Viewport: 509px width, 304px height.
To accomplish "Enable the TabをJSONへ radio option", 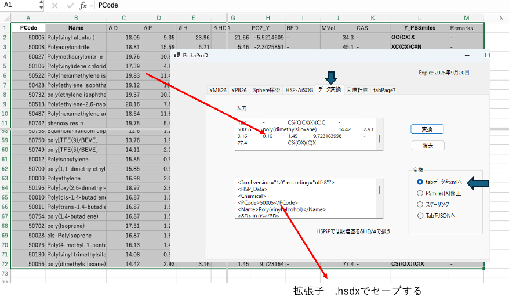I will point(420,215).
